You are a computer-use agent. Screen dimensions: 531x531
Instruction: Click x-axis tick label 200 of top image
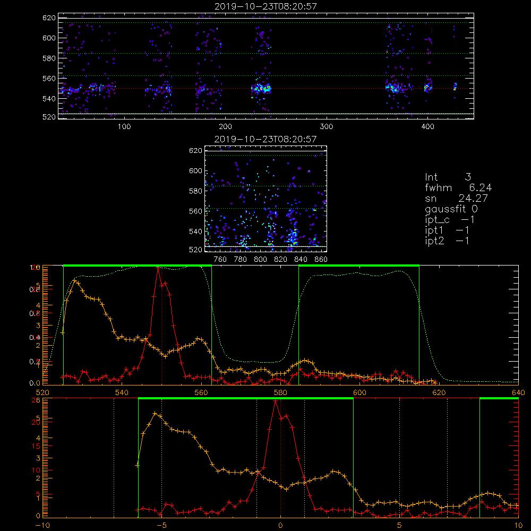pyautogui.click(x=226, y=127)
